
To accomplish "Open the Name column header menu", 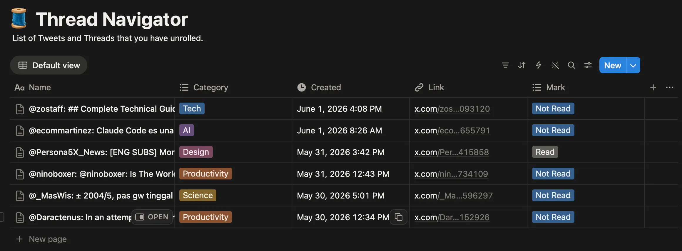I will (x=92, y=87).
